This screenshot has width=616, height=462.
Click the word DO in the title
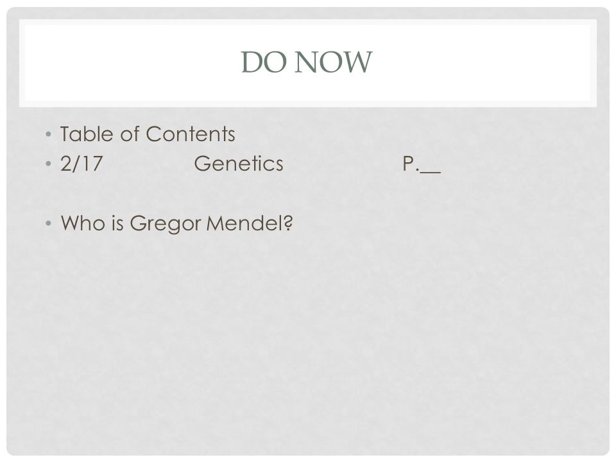click(264, 62)
